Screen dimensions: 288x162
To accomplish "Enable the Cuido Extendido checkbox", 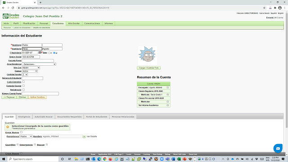I will (23, 82).
